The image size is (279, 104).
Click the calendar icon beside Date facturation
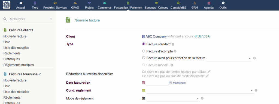coord(143,83)
